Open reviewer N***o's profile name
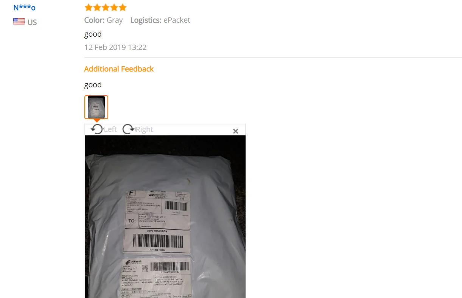 pos(24,8)
